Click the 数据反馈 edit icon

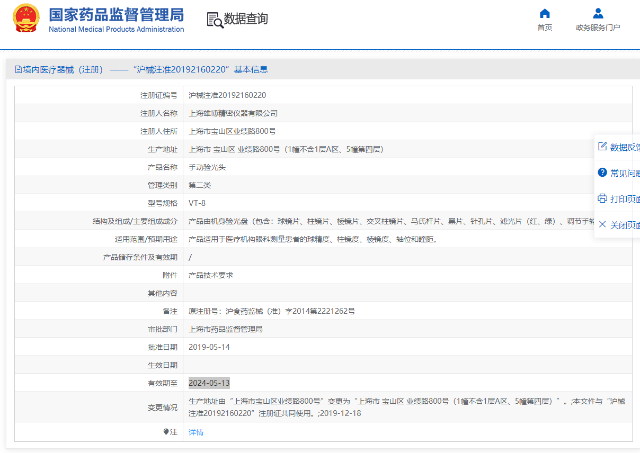tap(602, 147)
